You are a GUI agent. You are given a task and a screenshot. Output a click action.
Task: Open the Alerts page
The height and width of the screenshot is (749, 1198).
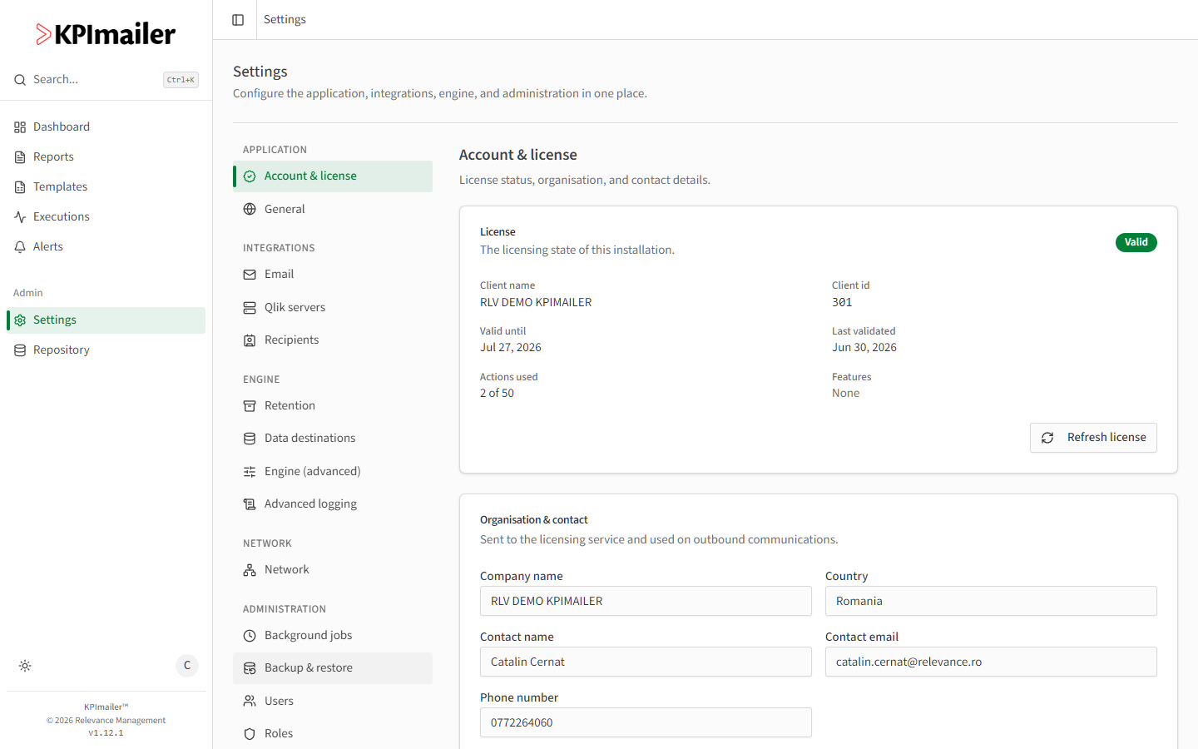(x=106, y=247)
